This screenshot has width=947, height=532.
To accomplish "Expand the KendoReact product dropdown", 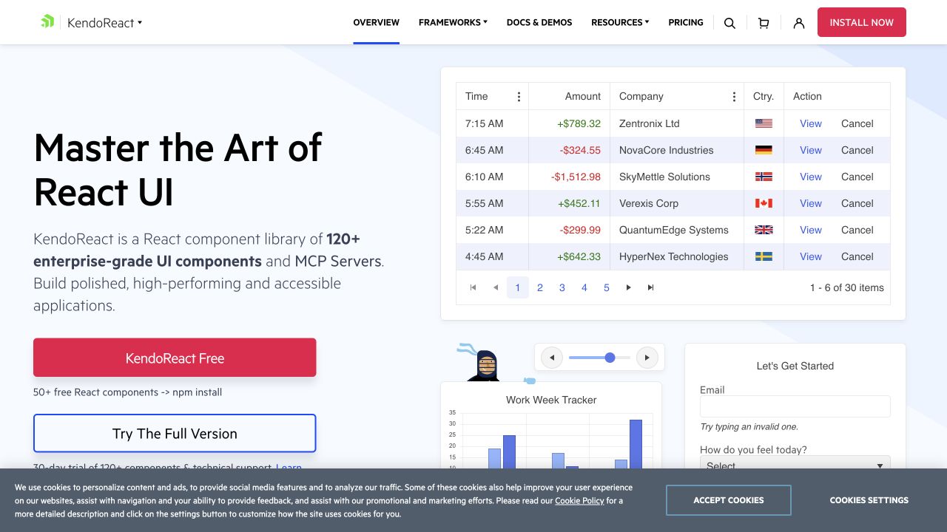I will [x=104, y=23].
